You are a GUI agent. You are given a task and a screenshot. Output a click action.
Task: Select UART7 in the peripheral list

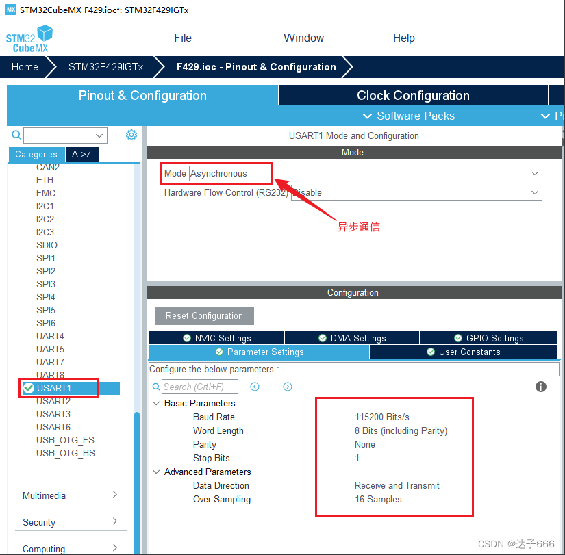click(50, 362)
